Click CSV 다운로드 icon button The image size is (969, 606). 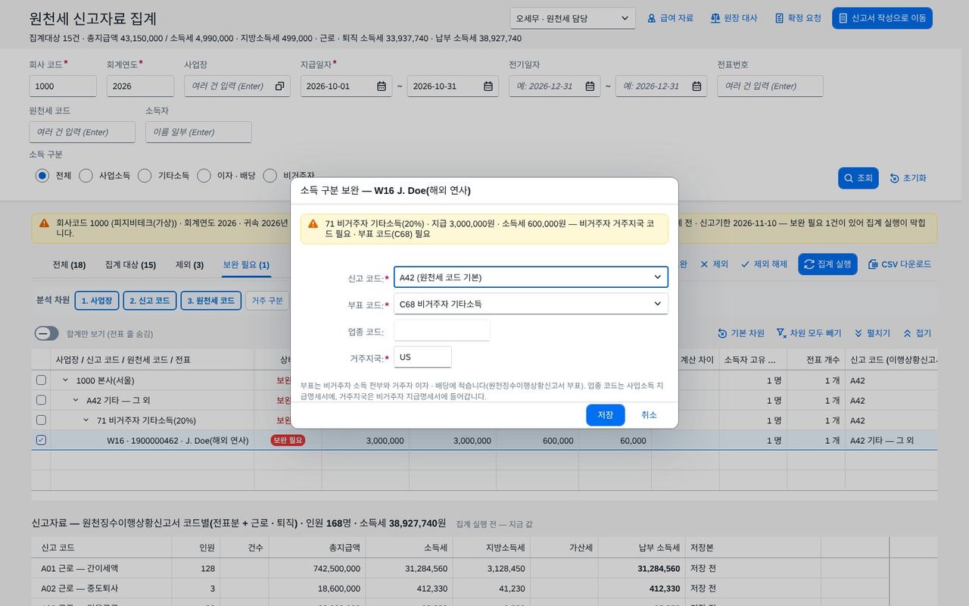(899, 264)
